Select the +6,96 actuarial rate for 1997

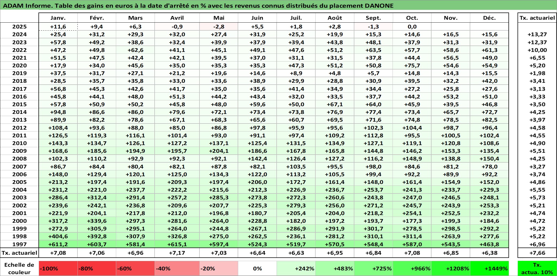click(537, 244)
